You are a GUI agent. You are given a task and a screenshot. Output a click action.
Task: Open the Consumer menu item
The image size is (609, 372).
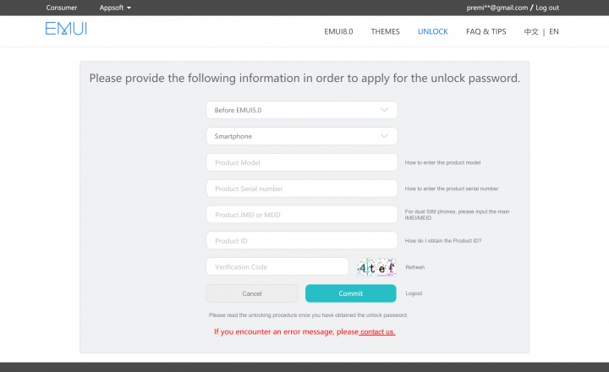tap(62, 8)
